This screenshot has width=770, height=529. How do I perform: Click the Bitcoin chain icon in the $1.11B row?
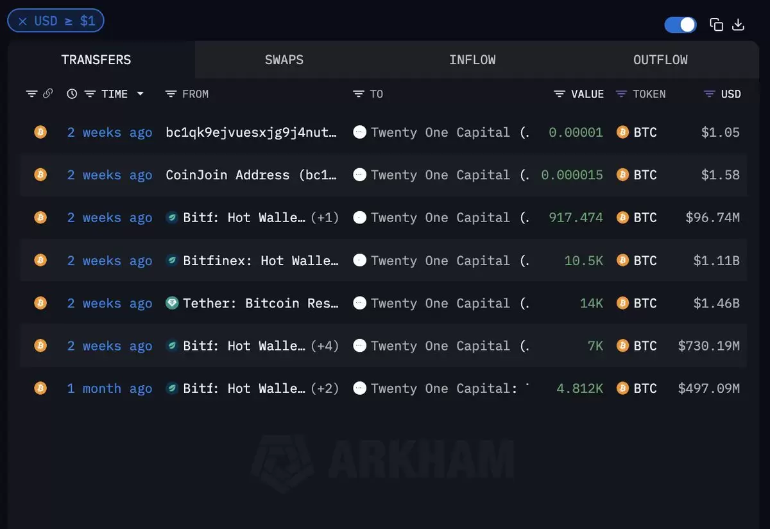pos(40,260)
